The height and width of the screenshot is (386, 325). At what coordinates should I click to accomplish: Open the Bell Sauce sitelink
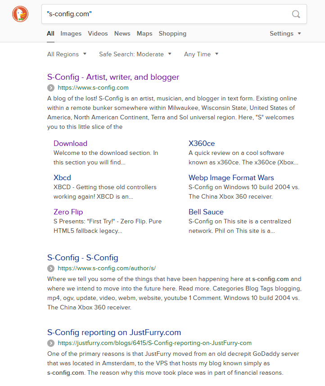click(x=206, y=212)
